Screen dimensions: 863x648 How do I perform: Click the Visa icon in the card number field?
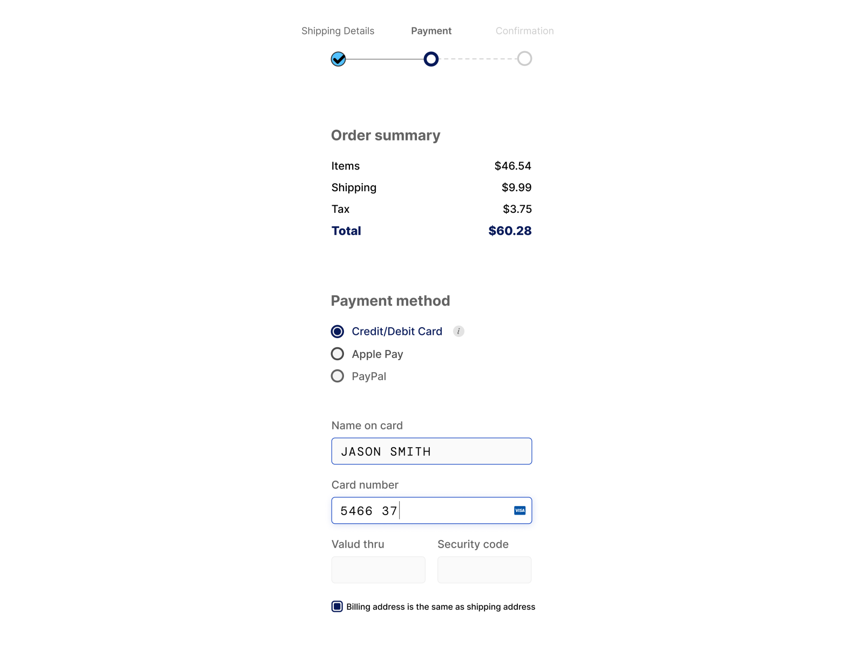519,510
